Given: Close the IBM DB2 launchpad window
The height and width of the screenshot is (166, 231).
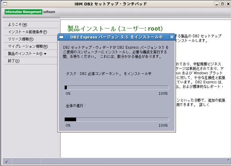Looking at the screenshot, I should [x=228, y=4].
